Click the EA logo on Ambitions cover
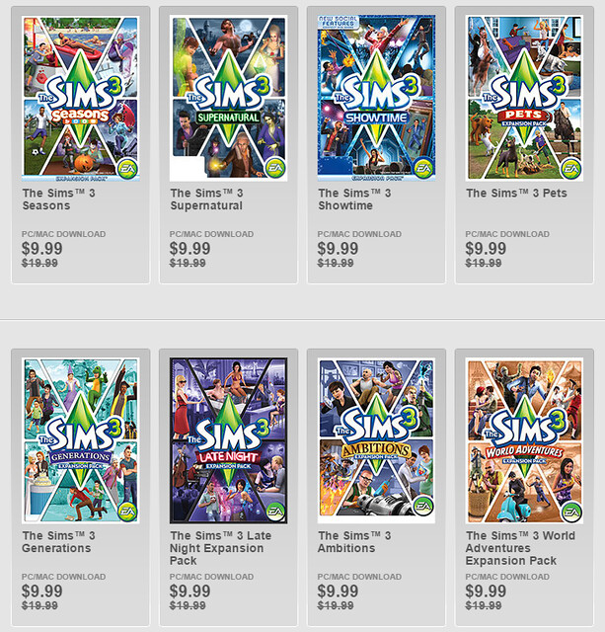The image size is (605, 632). [423, 506]
